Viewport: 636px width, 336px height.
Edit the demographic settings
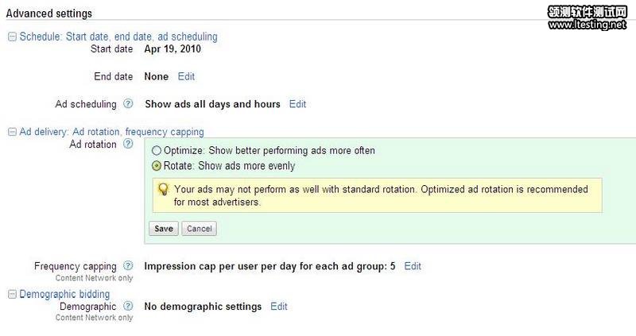click(279, 306)
